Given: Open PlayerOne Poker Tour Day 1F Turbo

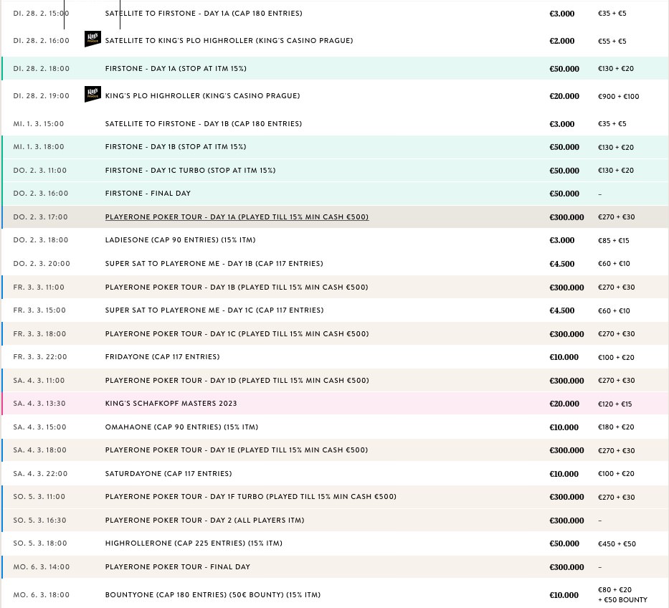Looking at the screenshot, I should pos(250,497).
